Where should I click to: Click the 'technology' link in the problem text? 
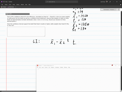click(x=45, y=20)
